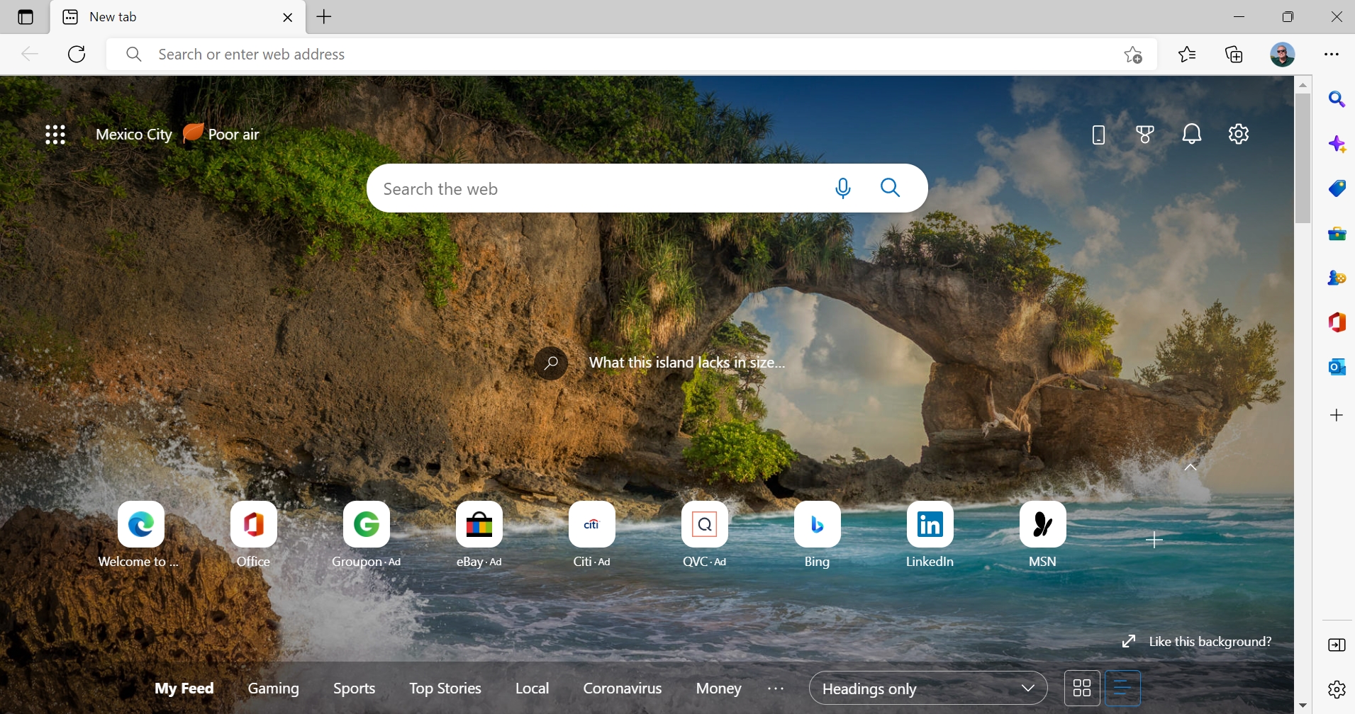Open the Rewards trophy icon
The height and width of the screenshot is (714, 1355).
tap(1144, 135)
